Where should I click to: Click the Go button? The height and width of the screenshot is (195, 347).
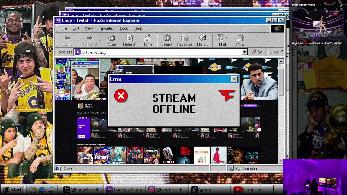pyautogui.click(x=257, y=52)
